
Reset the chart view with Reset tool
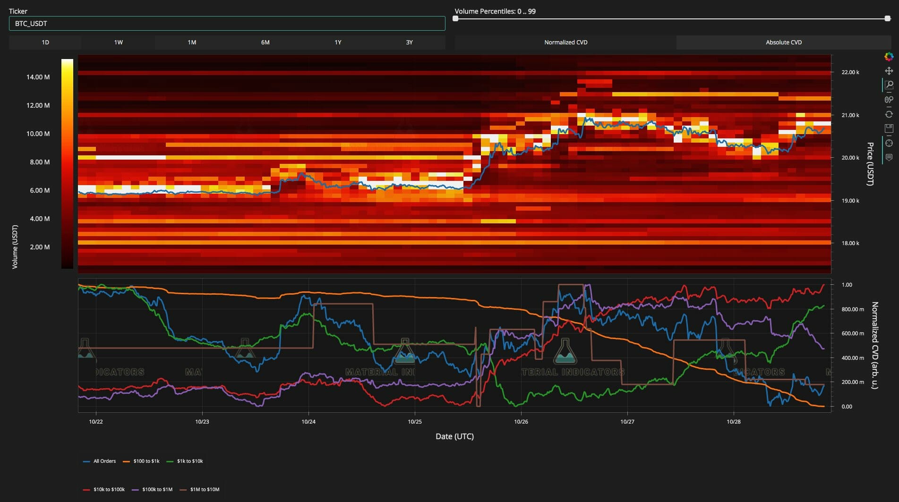coord(889,114)
